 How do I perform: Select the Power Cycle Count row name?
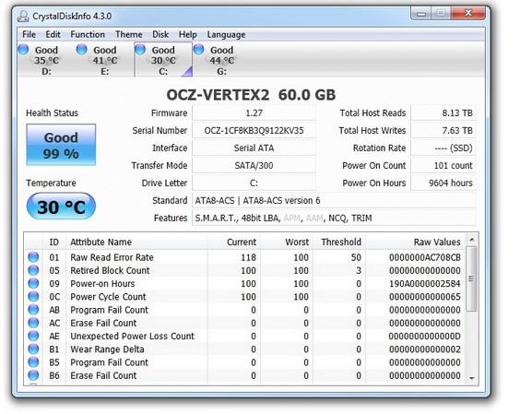(x=108, y=297)
